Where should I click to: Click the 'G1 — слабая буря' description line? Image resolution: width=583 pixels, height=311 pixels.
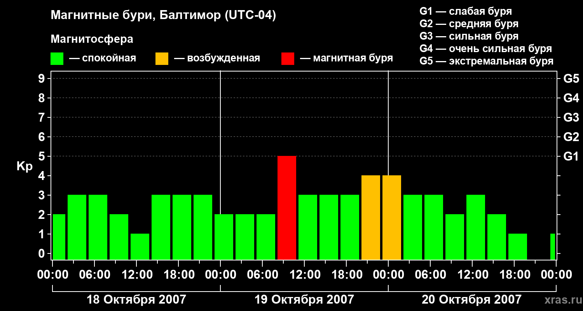466,11
